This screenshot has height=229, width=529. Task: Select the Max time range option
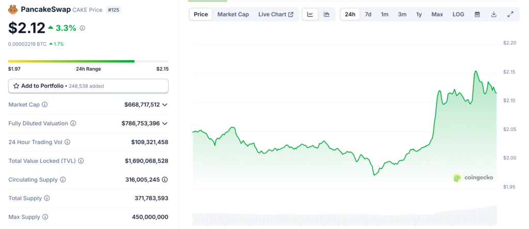pyautogui.click(x=437, y=14)
